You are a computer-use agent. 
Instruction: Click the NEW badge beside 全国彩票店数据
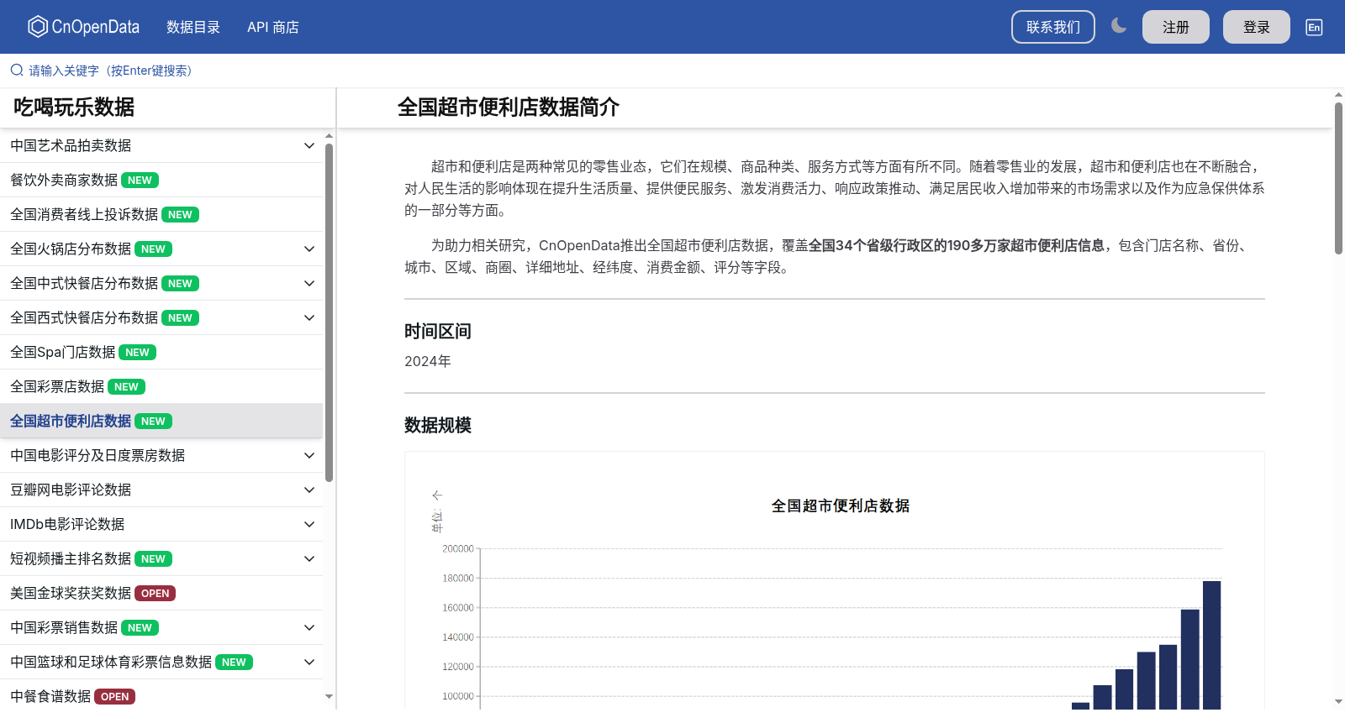tap(126, 387)
